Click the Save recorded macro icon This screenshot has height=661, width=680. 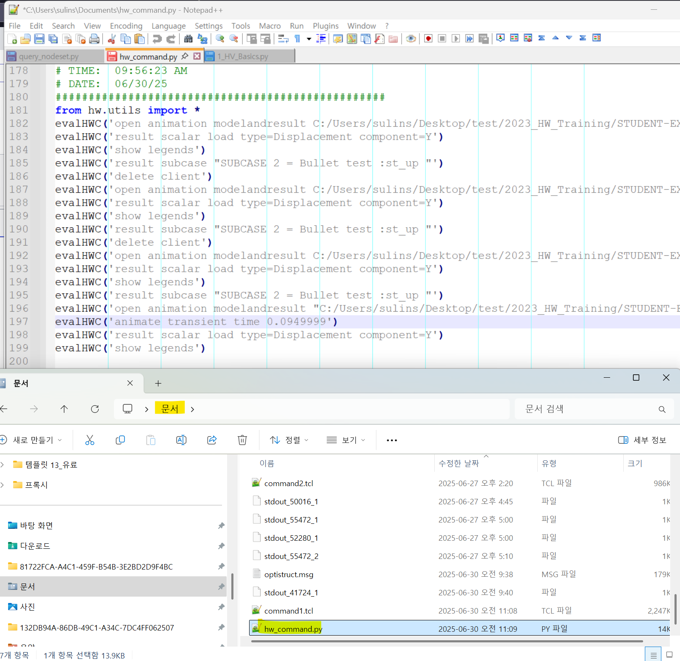(483, 39)
